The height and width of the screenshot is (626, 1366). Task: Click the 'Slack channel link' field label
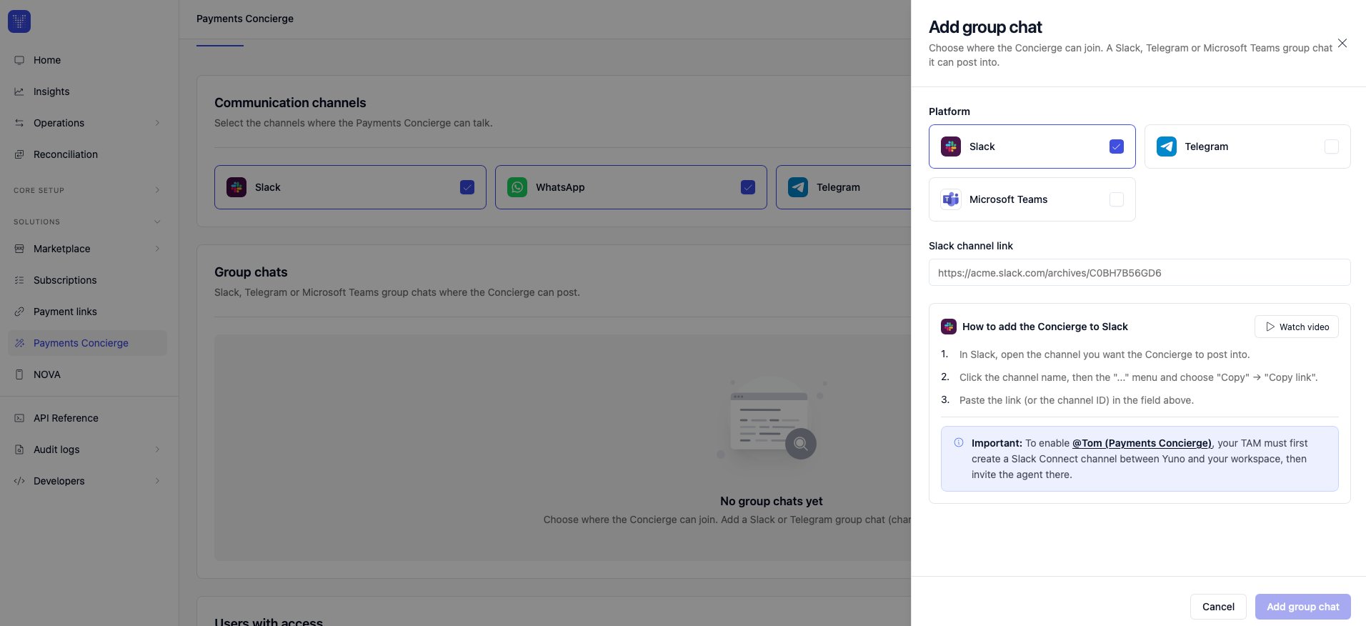(x=971, y=246)
